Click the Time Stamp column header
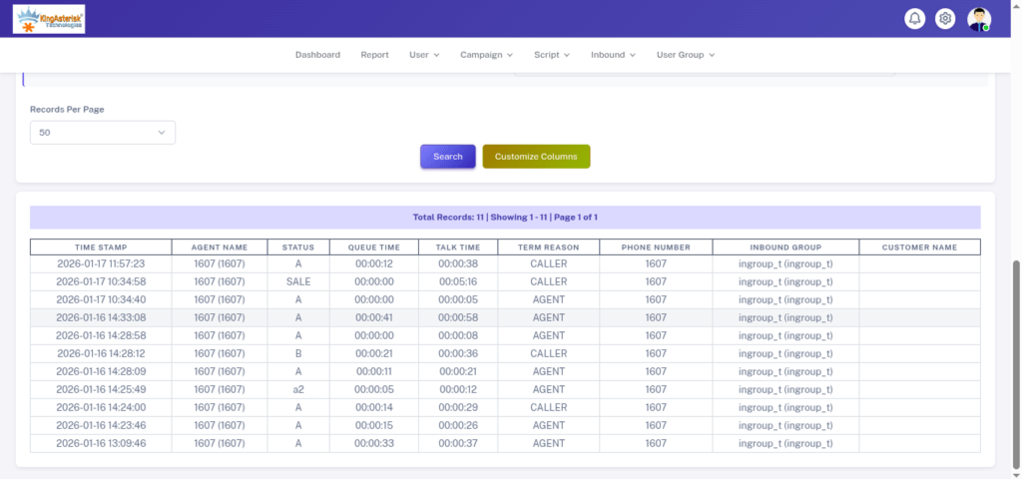 tap(101, 247)
